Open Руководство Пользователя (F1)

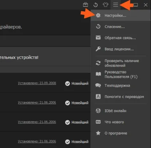121,74
